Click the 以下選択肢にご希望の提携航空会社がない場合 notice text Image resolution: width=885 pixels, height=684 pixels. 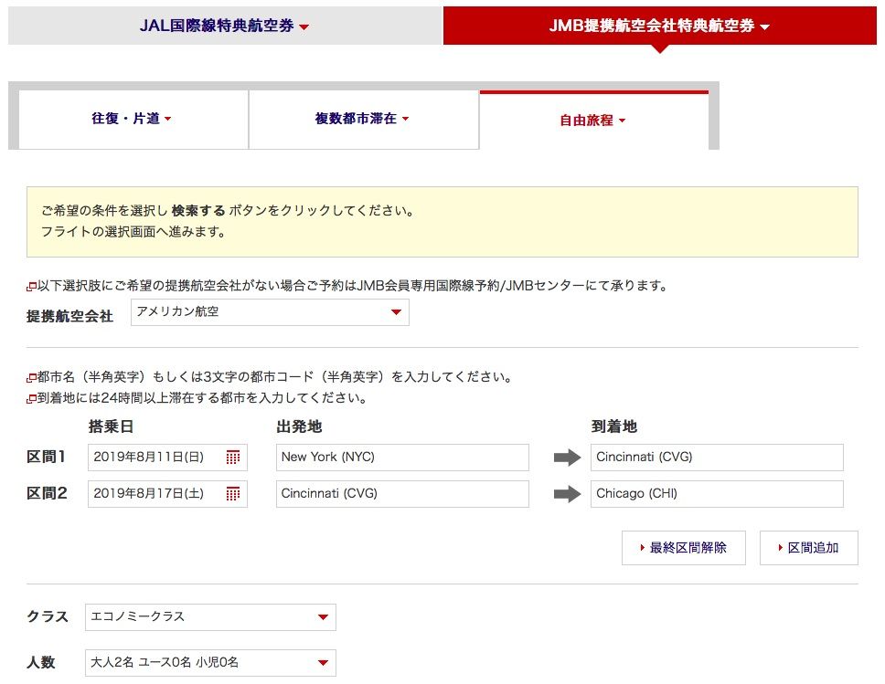352,286
